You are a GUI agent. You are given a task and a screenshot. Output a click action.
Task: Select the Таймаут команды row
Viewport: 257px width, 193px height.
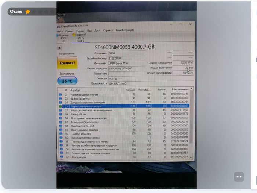coord(124,133)
